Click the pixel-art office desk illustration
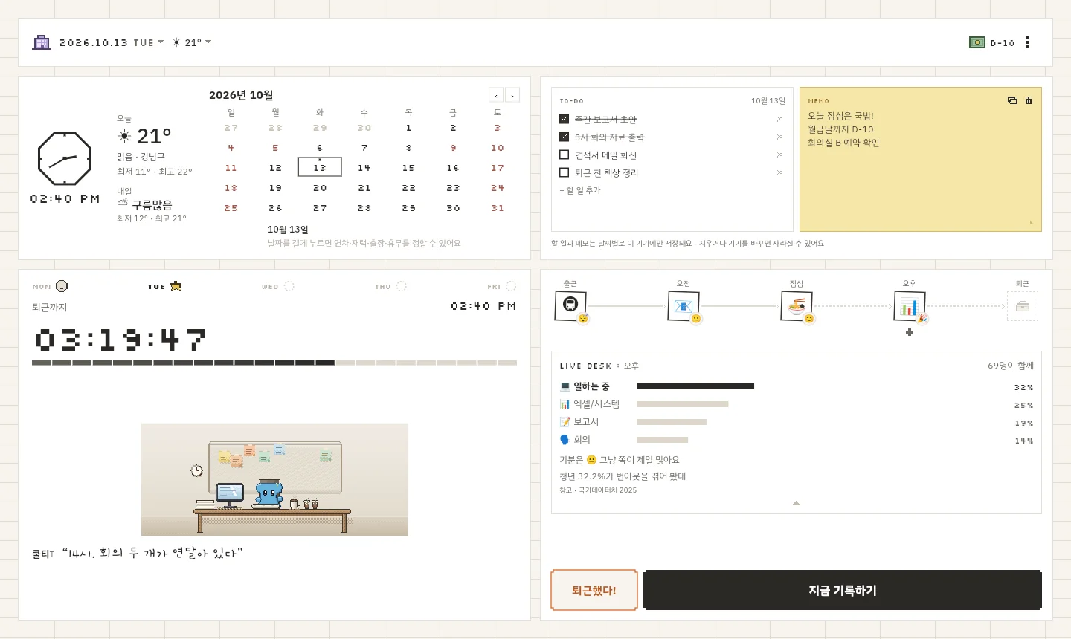 click(274, 479)
